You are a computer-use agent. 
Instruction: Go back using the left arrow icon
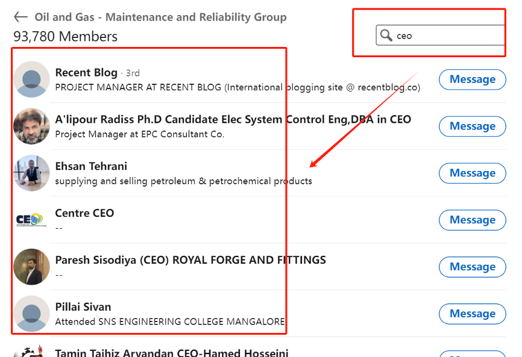[20, 17]
